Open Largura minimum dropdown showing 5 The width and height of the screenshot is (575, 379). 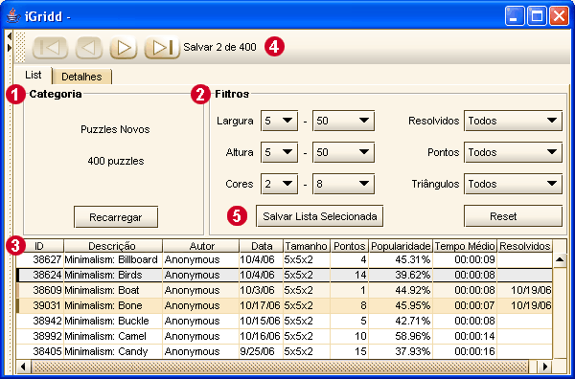pyautogui.click(x=279, y=121)
